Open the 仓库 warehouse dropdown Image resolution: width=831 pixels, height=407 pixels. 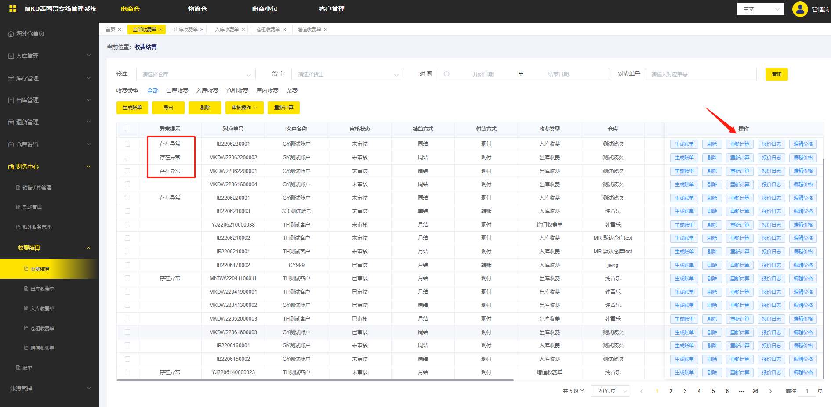point(196,74)
